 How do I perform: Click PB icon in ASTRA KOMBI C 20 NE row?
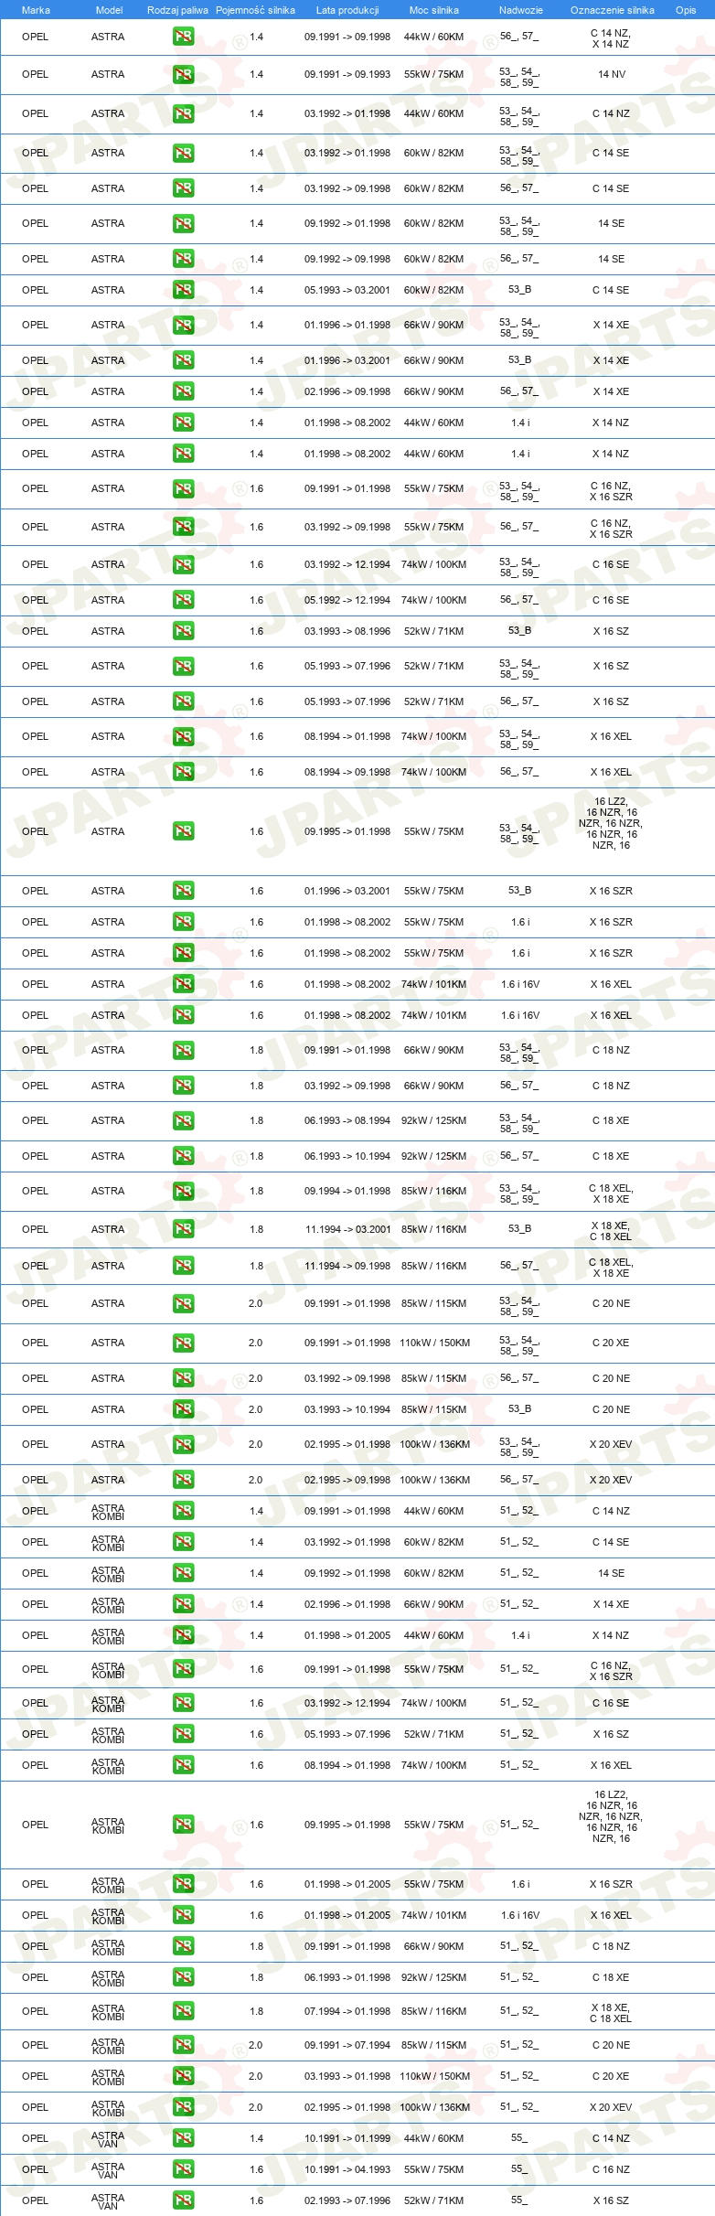coord(183,2045)
